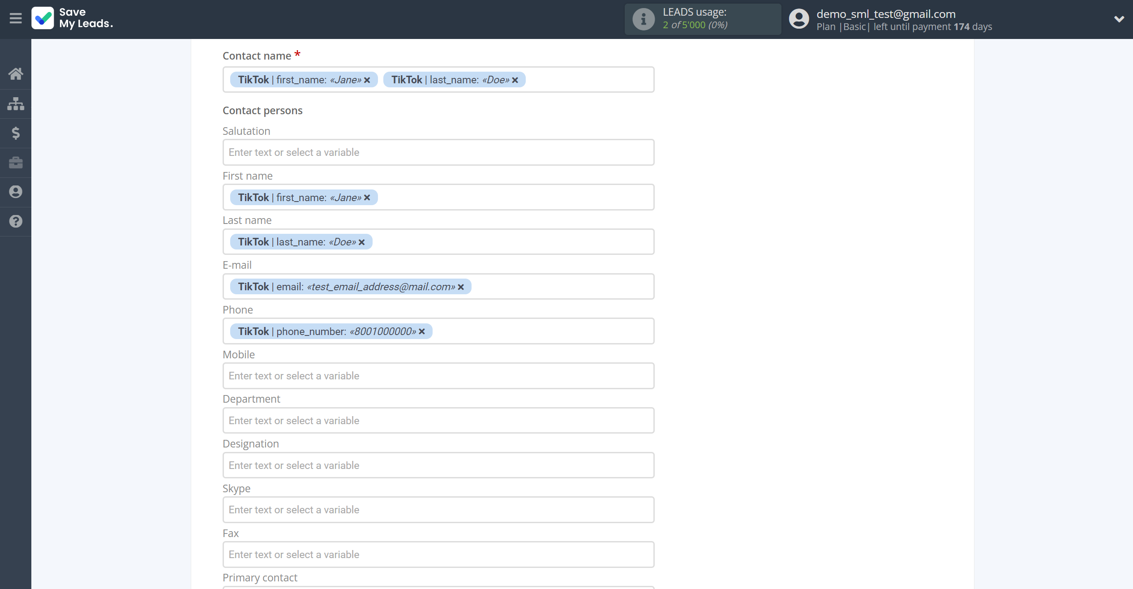Remove the email variable tag

pos(461,287)
